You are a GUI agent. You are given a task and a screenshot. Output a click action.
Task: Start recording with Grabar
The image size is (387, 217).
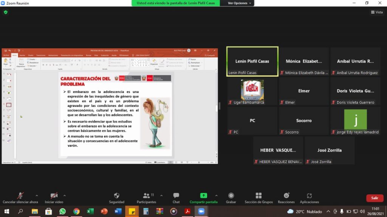pos(231,195)
